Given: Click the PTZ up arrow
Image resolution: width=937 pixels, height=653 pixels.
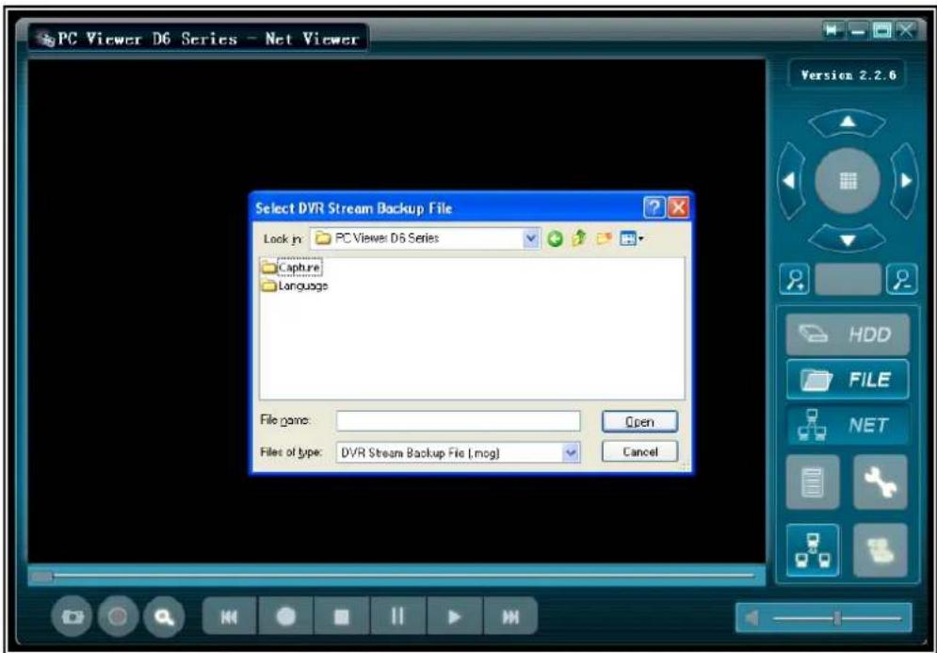Looking at the screenshot, I should click(847, 123).
